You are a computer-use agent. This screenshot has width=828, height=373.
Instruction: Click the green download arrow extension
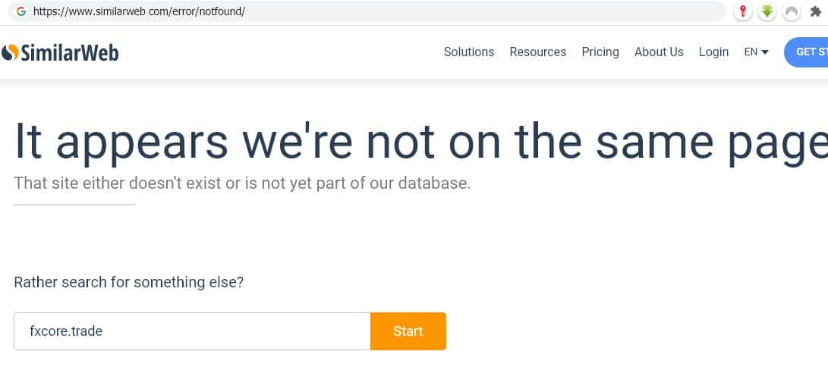pos(767,11)
